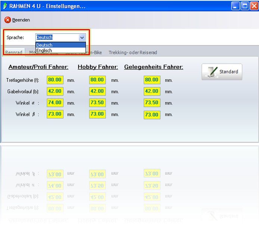Expand the Sprache dropdown arrow
This screenshot has width=259, height=225.
[x=82, y=38]
